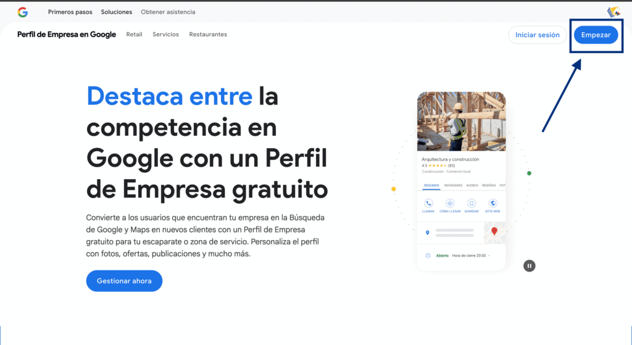Click the blue location pin icon
This screenshot has height=345, width=632.
pyautogui.click(x=428, y=233)
